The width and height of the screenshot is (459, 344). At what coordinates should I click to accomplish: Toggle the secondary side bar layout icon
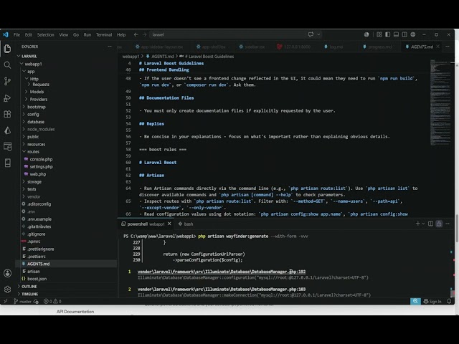tap(404, 34)
